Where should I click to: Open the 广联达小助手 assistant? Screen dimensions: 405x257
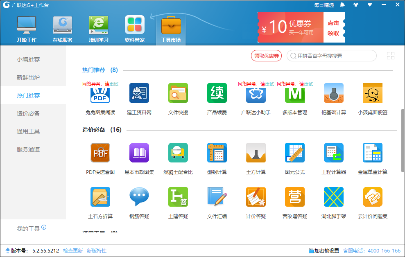(256, 95)
